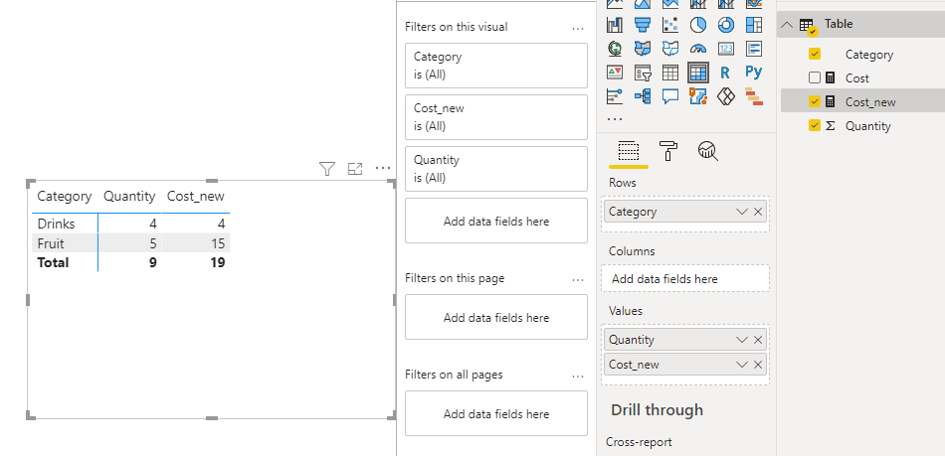
Task: Remove Cost_new from Values well
Action: click(x=758, y=365)
